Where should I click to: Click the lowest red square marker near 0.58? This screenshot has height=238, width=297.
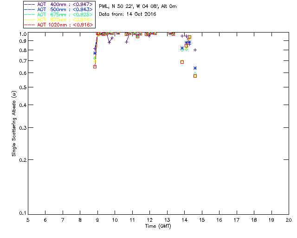pos(195,76)
